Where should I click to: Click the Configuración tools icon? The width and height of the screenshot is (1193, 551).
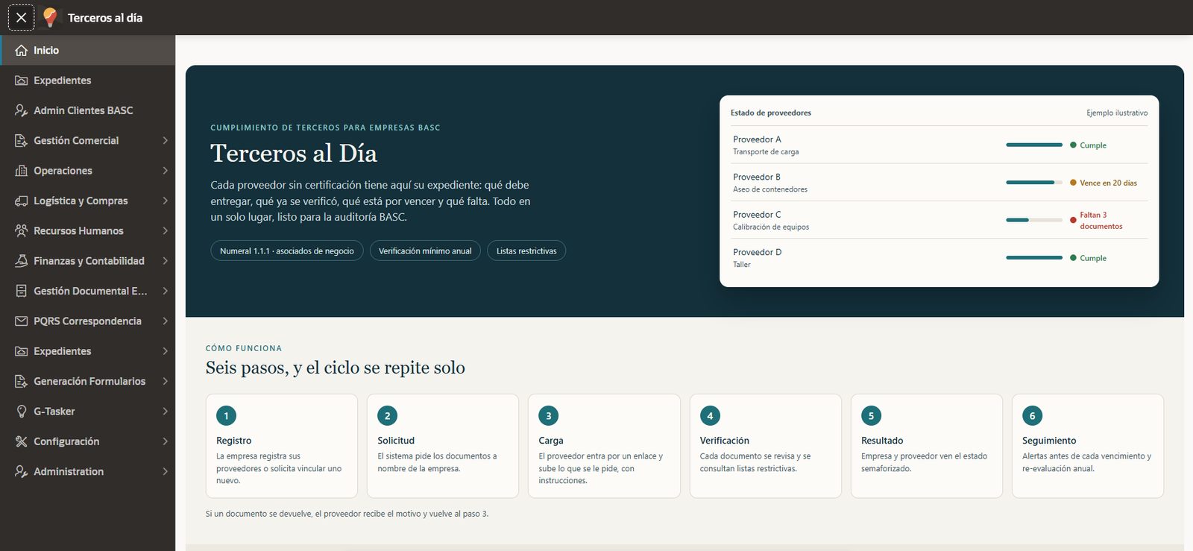(22, 441)
